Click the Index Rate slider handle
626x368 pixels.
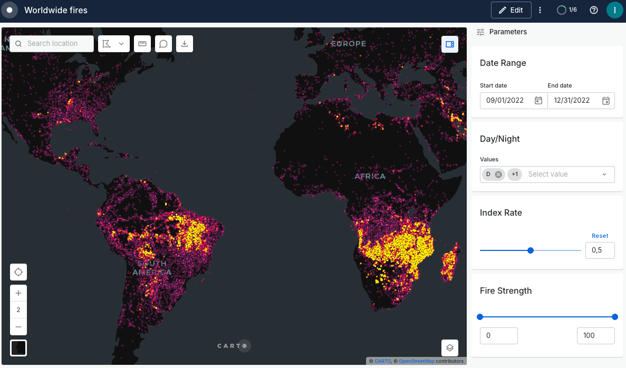pyautogui.click(x=531, y=250)
